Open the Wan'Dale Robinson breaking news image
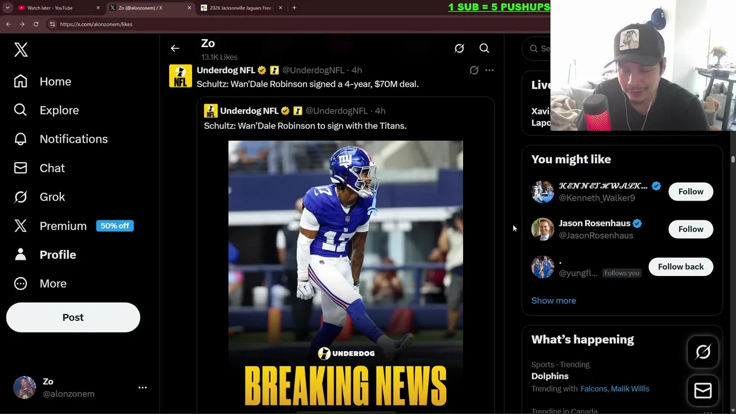The image size is (736, 414). [346, 276]
